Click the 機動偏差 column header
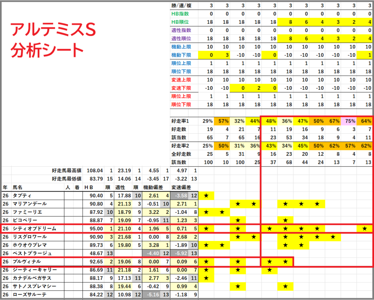The height and width of the screenshot is (300, 374). [x=153, y=188]
